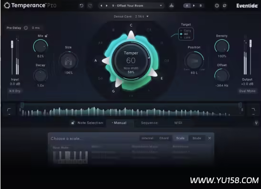Select note C on the wheel
This screenshot has width=261, height=189.
pyautogui.click(x=131, y=25)
